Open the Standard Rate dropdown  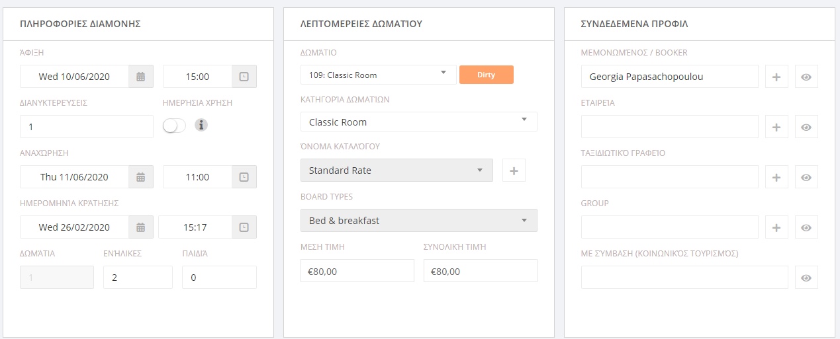tap(397, 170)
